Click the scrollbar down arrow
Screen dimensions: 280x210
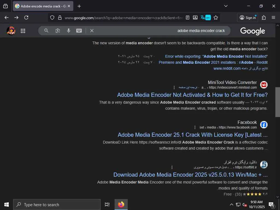pos(278,197)
